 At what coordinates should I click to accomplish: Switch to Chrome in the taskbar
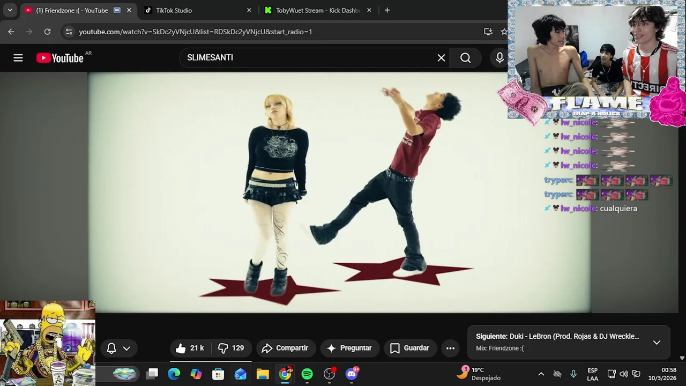(285, 374)
